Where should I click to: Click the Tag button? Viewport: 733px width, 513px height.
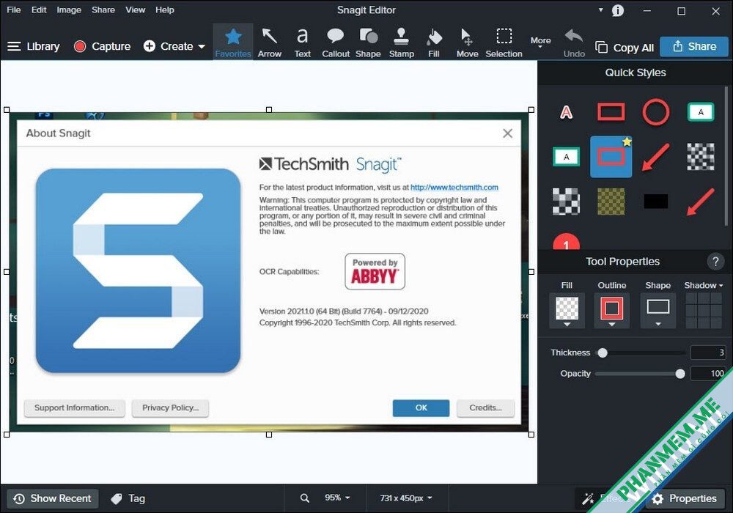pos(128,498)
